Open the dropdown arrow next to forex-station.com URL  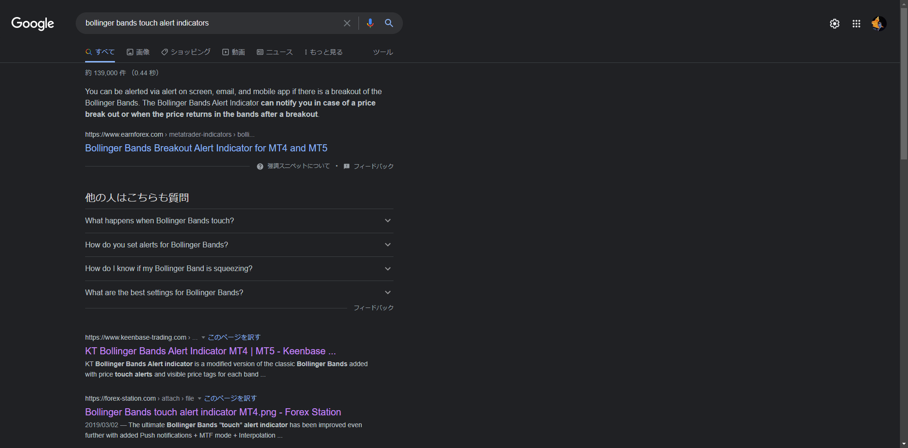(200, 399)
